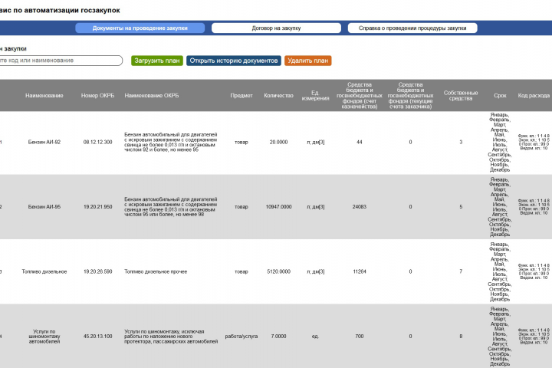
Task: Click budget amount 24083
Action: [x=360, y=207]
